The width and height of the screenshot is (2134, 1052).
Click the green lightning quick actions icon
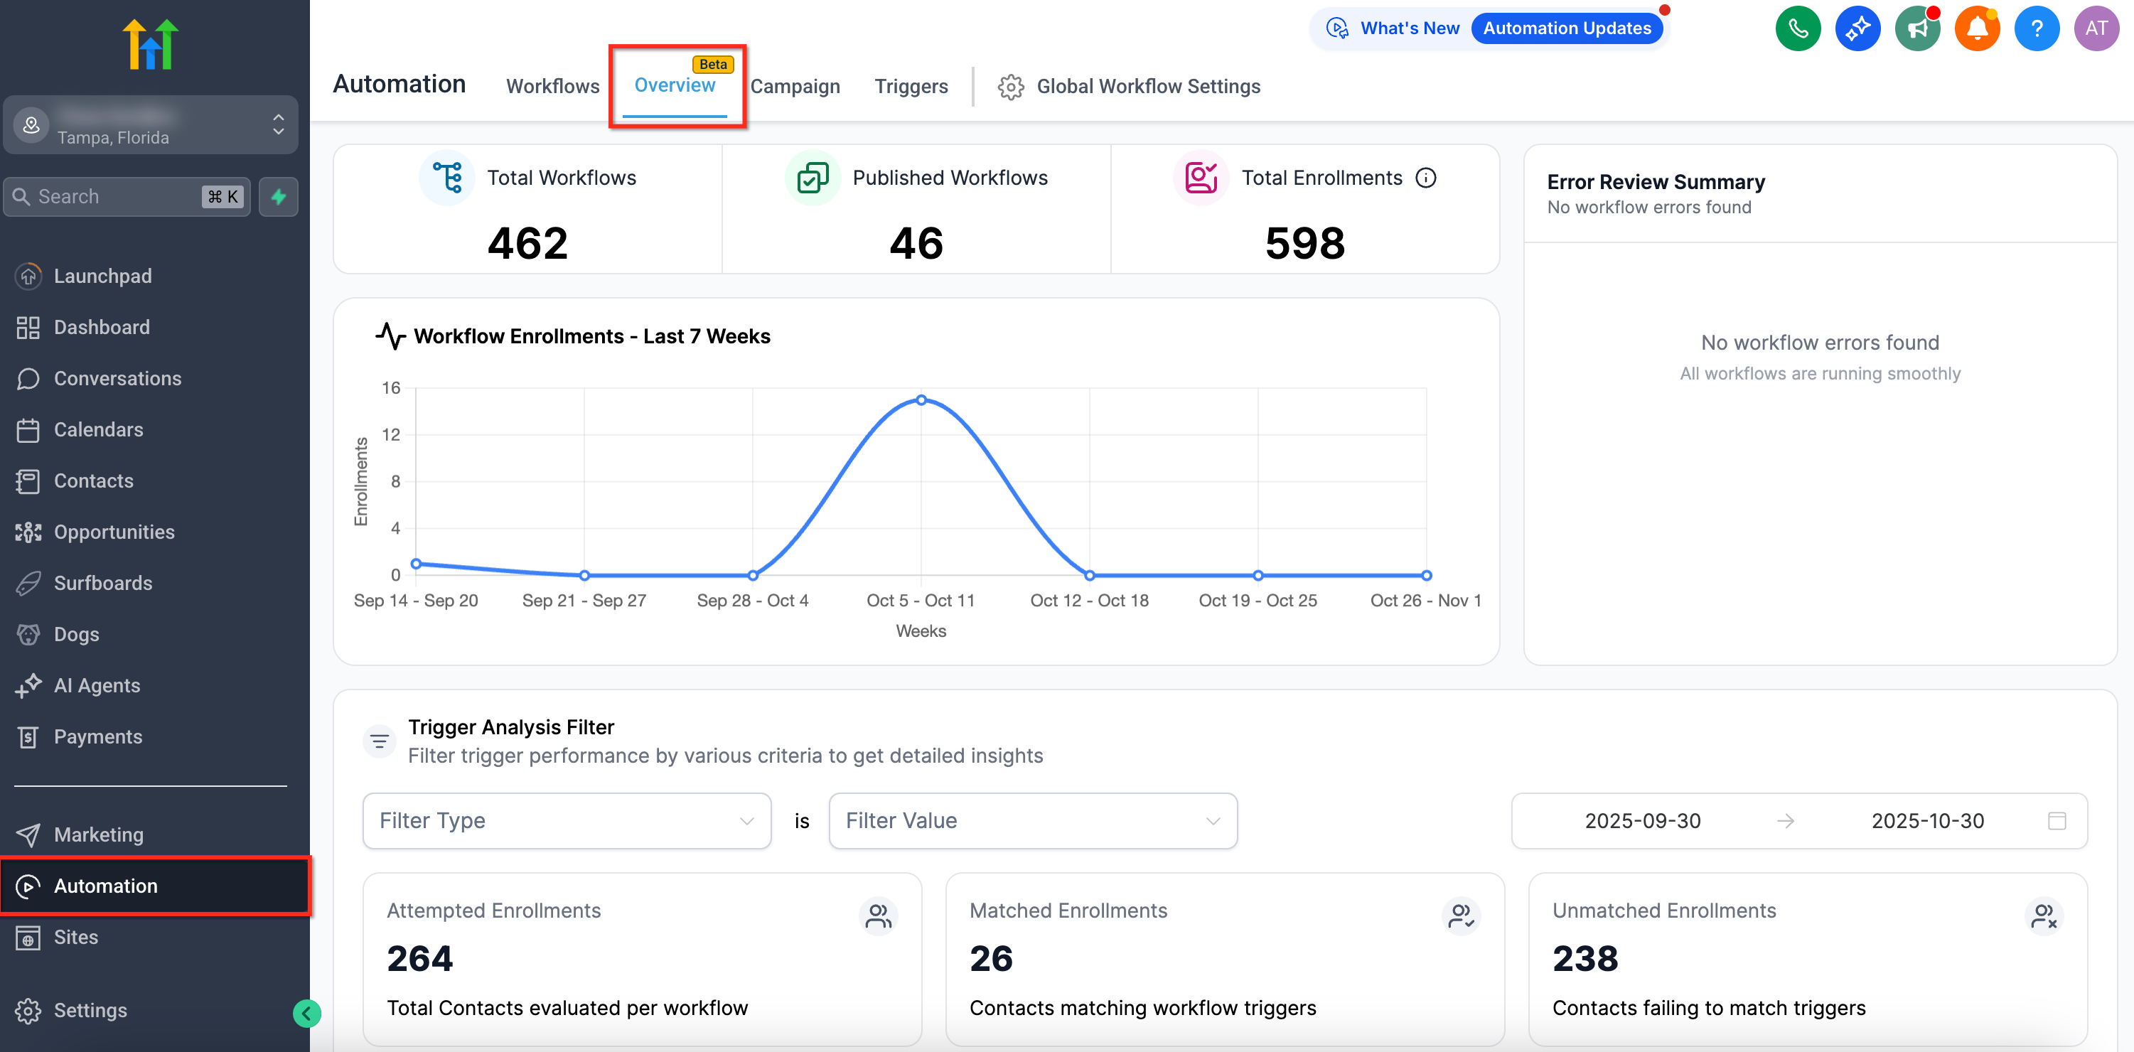pyautogui.click(x=279, y=196)
